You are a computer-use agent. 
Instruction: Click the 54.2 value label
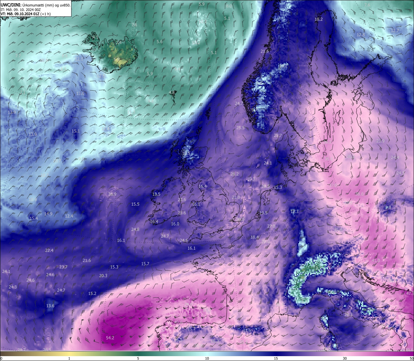click(110, 338)
